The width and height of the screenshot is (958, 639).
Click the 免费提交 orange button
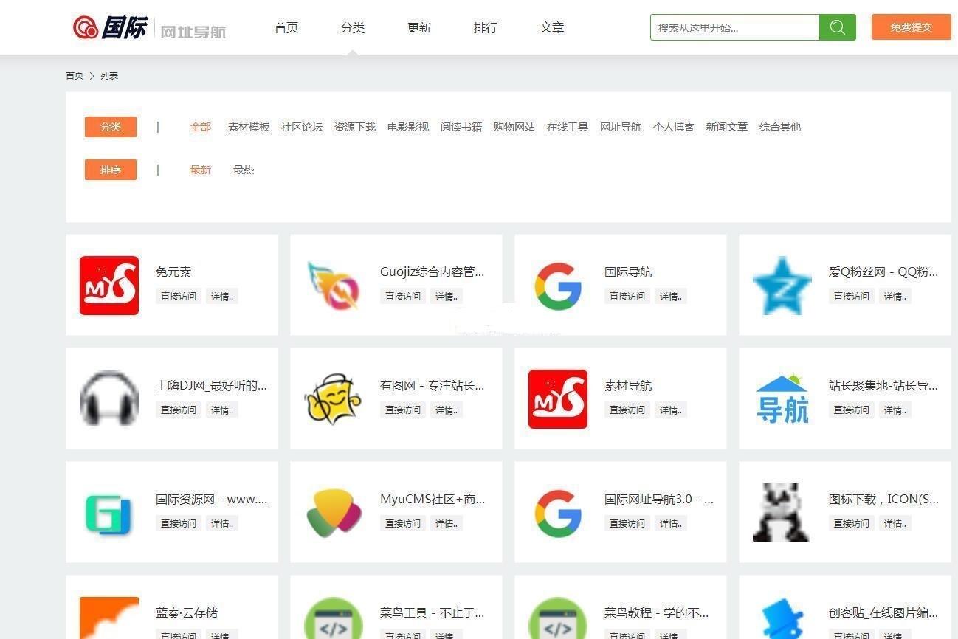(x=911, y=27)
